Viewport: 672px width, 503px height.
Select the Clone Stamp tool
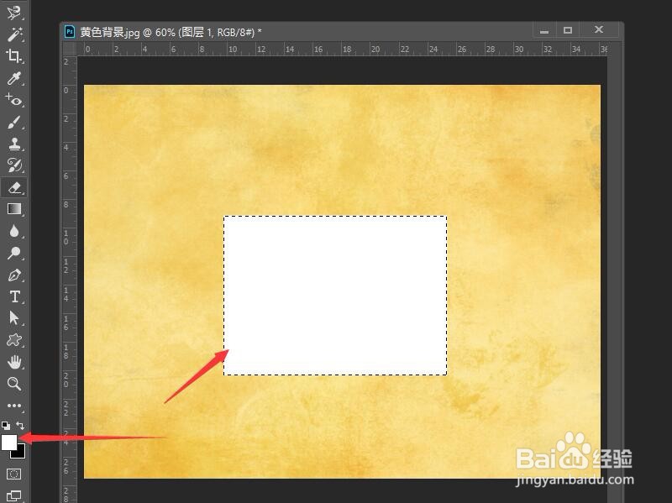[14, 144]
